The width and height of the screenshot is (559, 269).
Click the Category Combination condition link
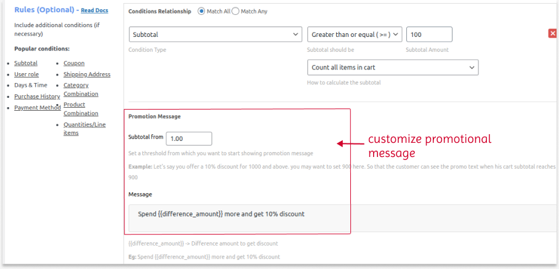(81, 89)
